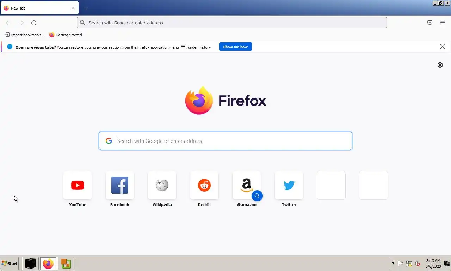The image size is (451, 271).
Task: Open the Windows Start menu
Action: pyautogui.click(x=10, y=264)
